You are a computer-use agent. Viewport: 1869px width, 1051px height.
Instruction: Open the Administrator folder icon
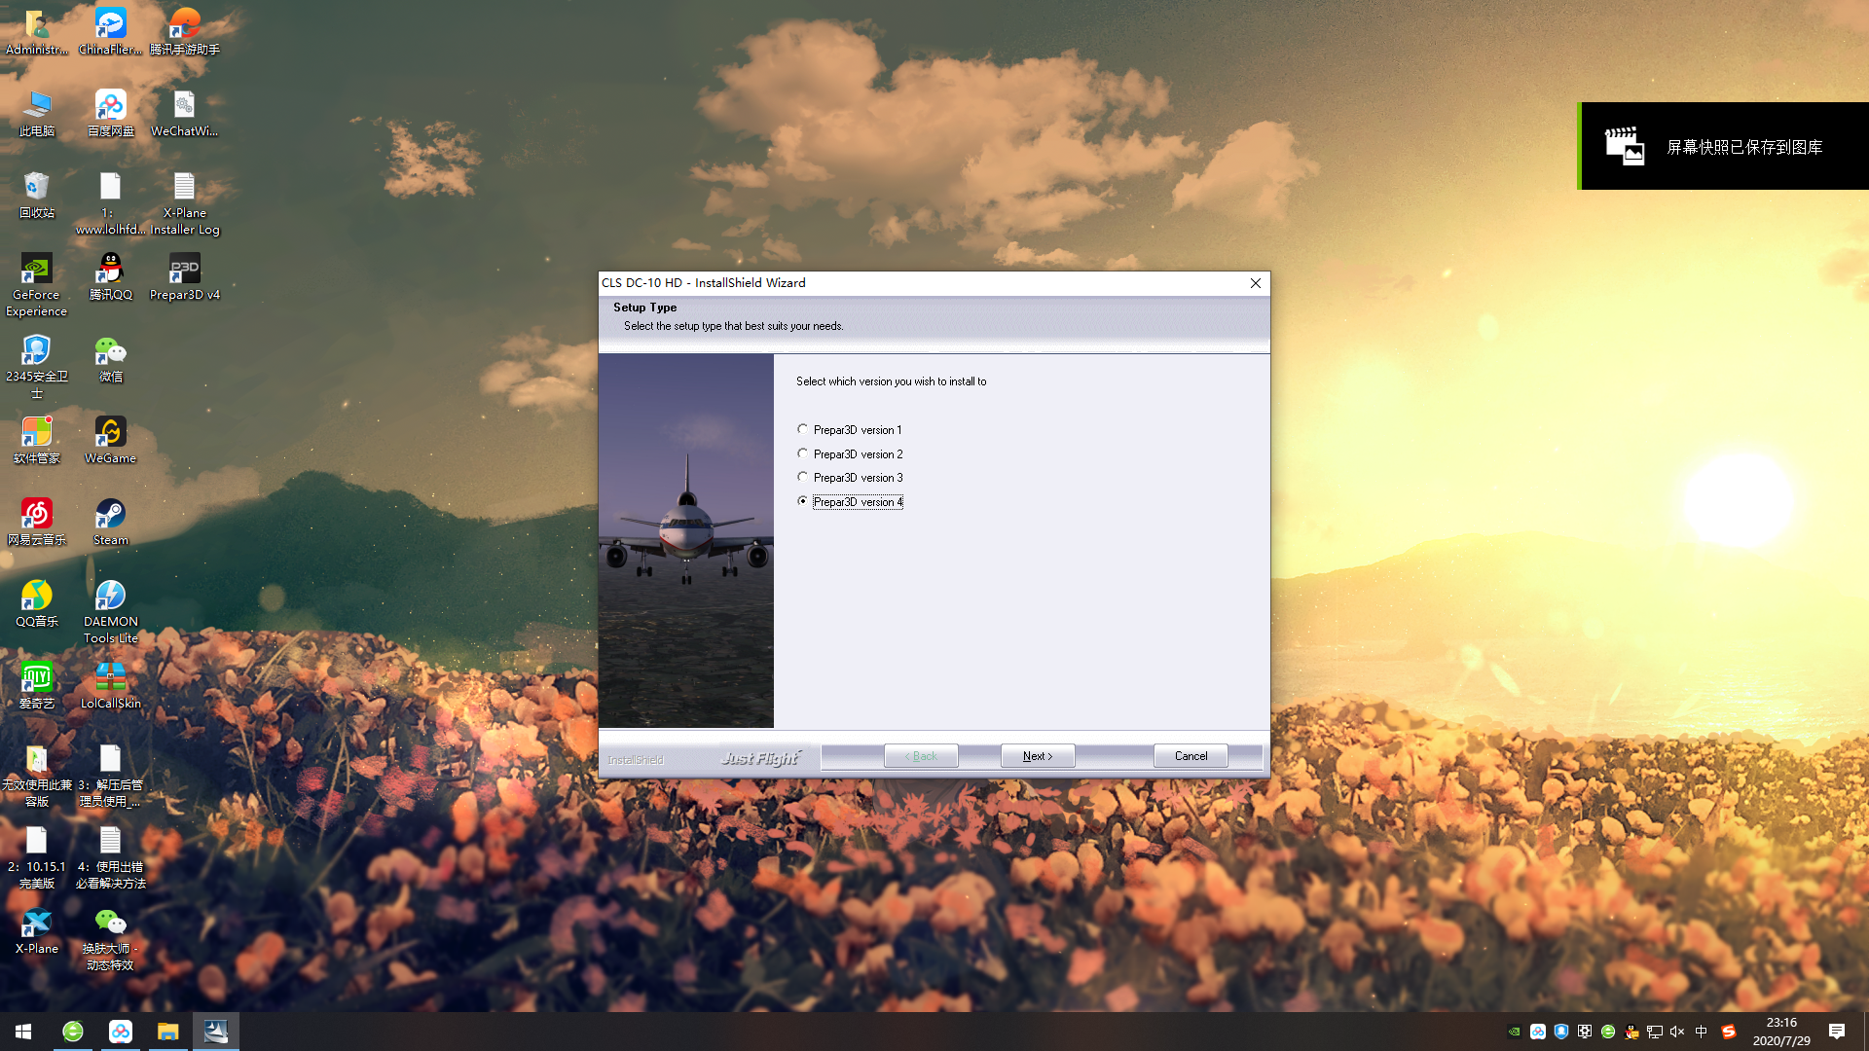click(x=36, y=32)
